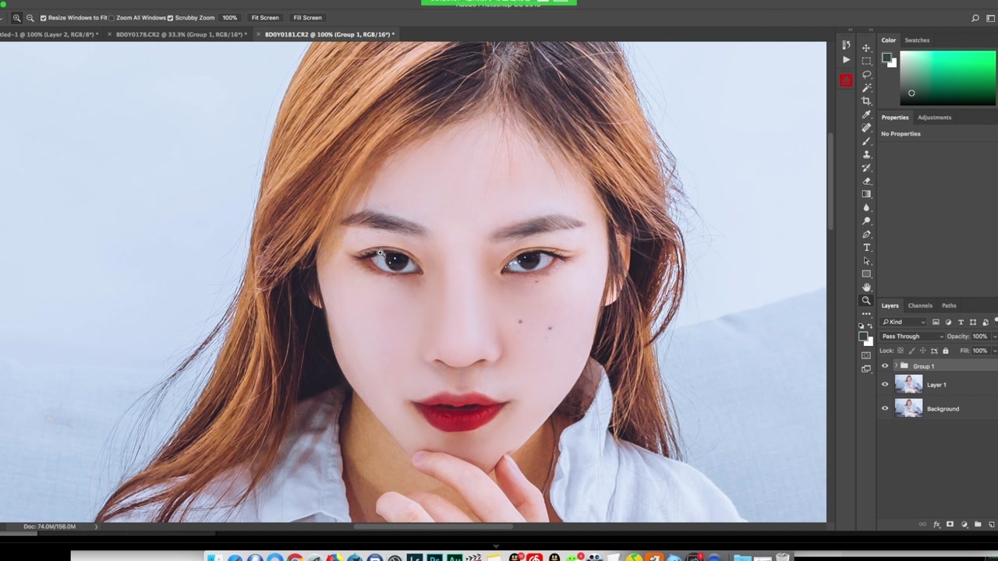This screenshot has height=561, width=998.
Task: Hide the Background layer eye
Action: pyautogui.click(x=885, y=408)
